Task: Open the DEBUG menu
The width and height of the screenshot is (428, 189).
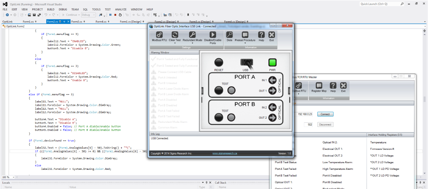Action: pos(63,9)
